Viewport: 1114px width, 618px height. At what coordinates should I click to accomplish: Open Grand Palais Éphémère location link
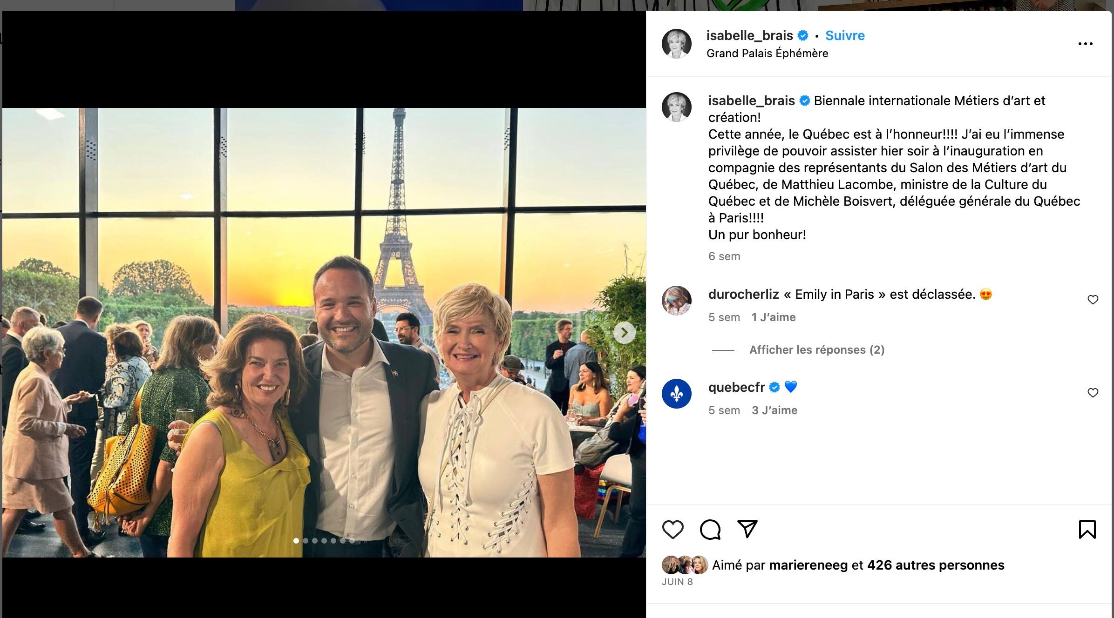pos(767,54)
